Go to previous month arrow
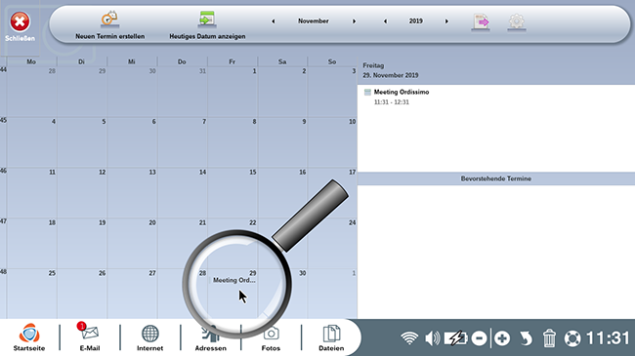Screen dimensions: 635x356 point(273,21)
